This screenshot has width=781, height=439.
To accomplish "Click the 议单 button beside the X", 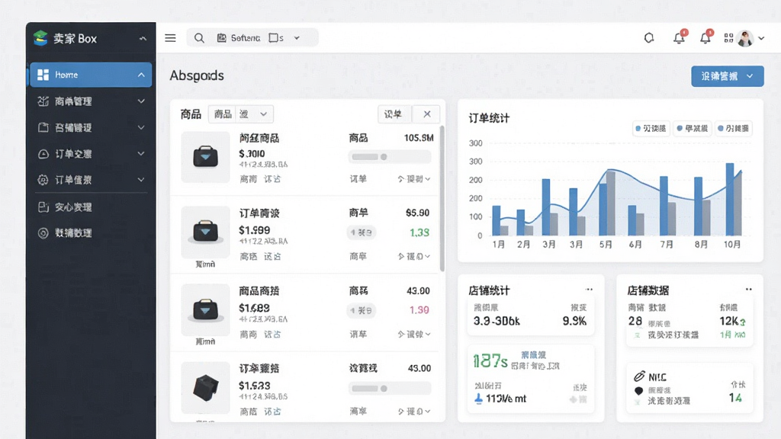I will [394, 114].
